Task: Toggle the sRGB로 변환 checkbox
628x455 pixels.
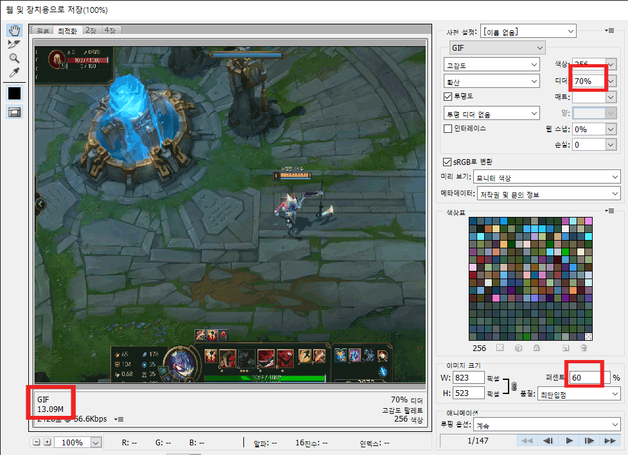Action: click(447, 162)
